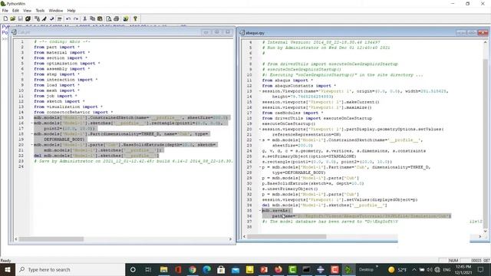Click the volume icon in system tray
The height and width of the screenshot is (276, 491).
tap(430, 269)
